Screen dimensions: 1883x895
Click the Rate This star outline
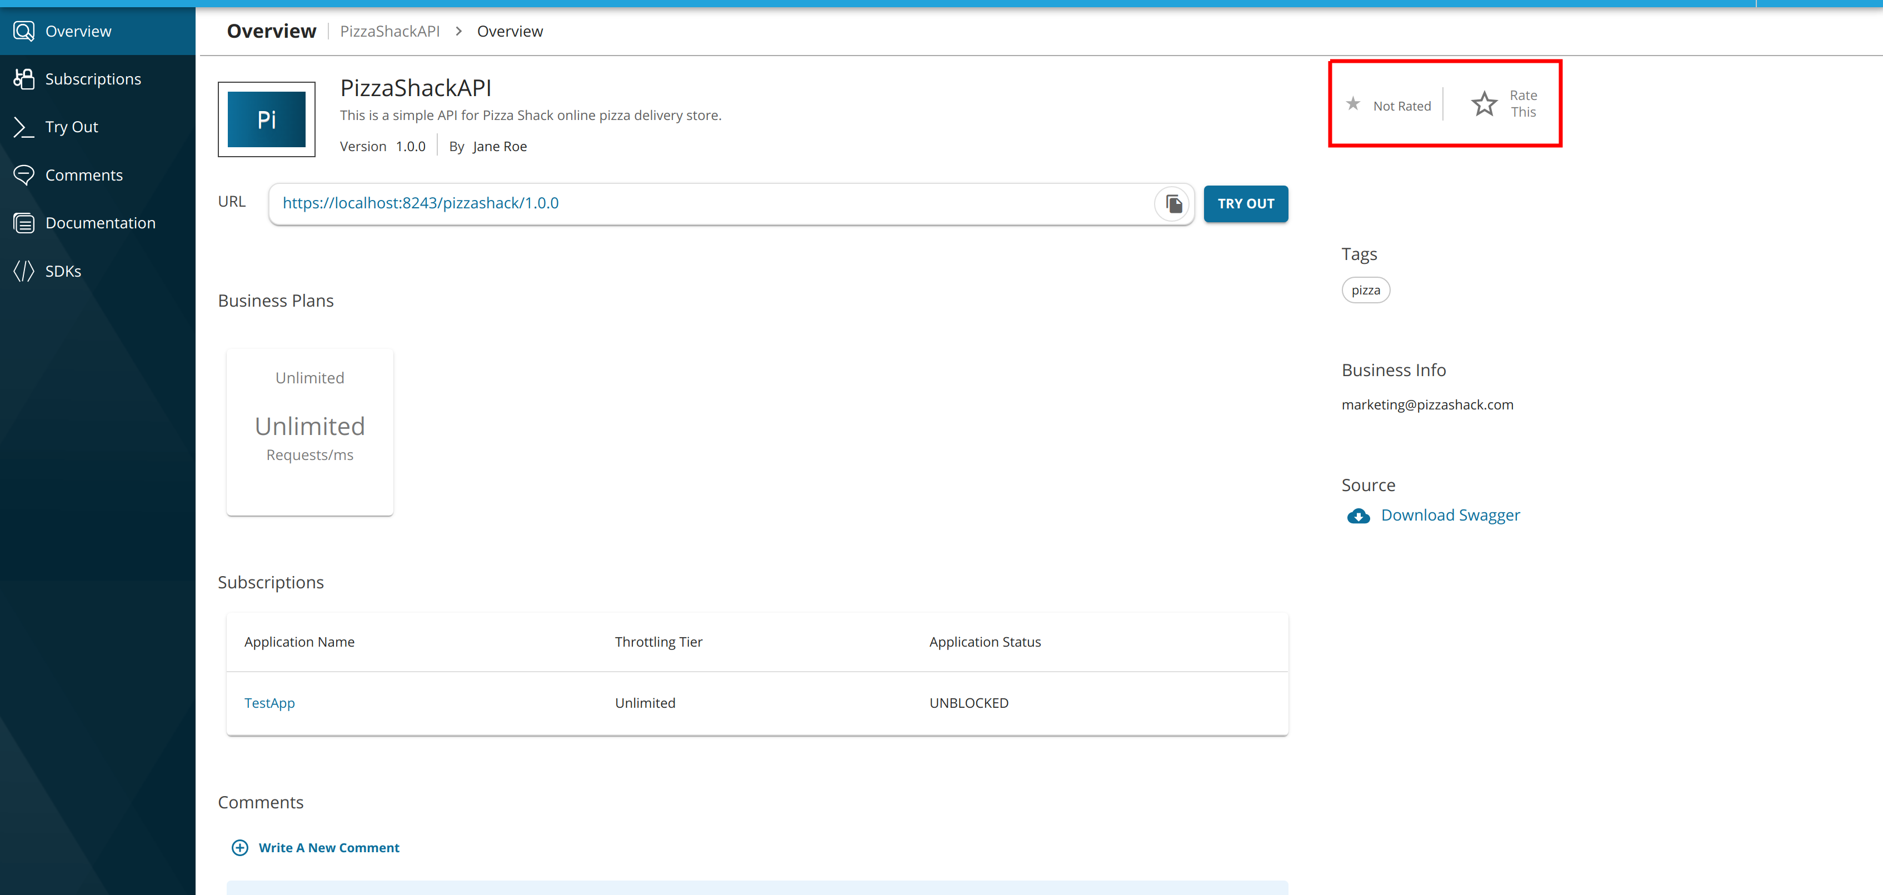click(1484, 104)
